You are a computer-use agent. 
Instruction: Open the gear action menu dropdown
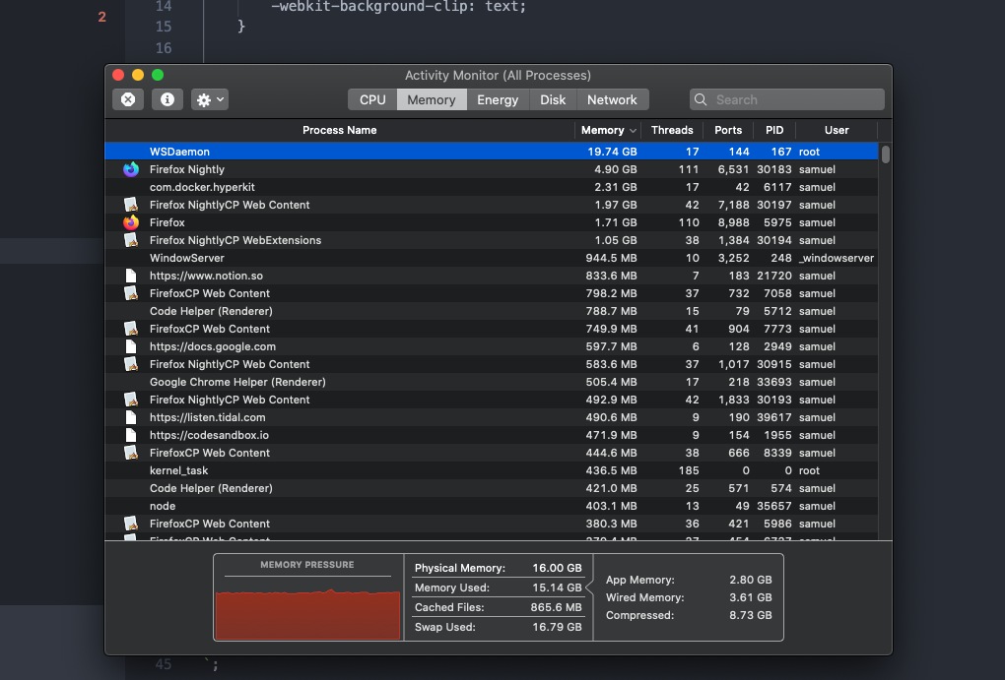[x=210, y=99]
